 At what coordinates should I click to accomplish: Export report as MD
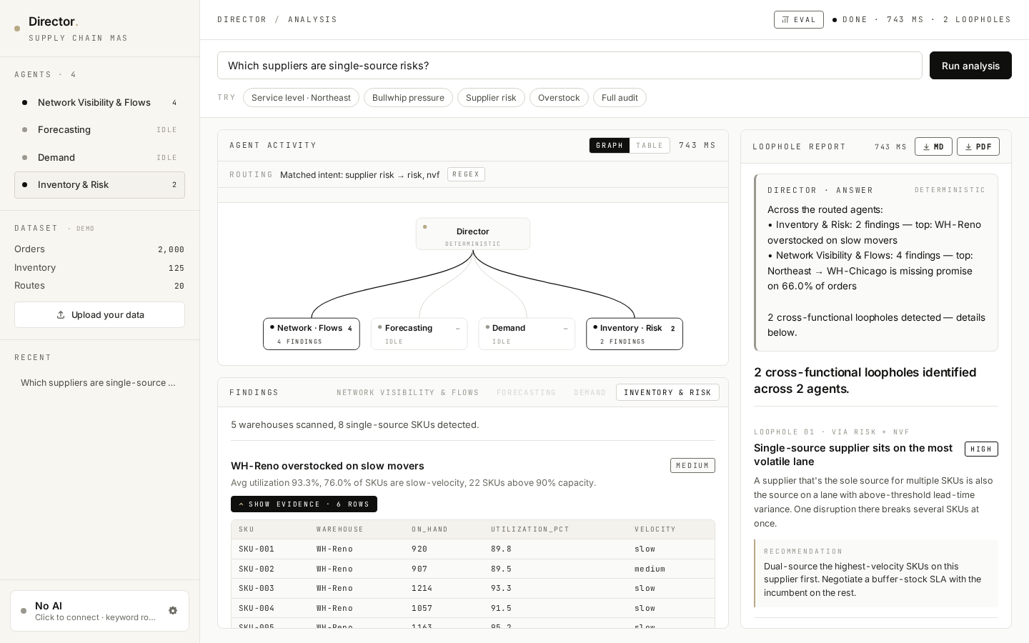933,147
